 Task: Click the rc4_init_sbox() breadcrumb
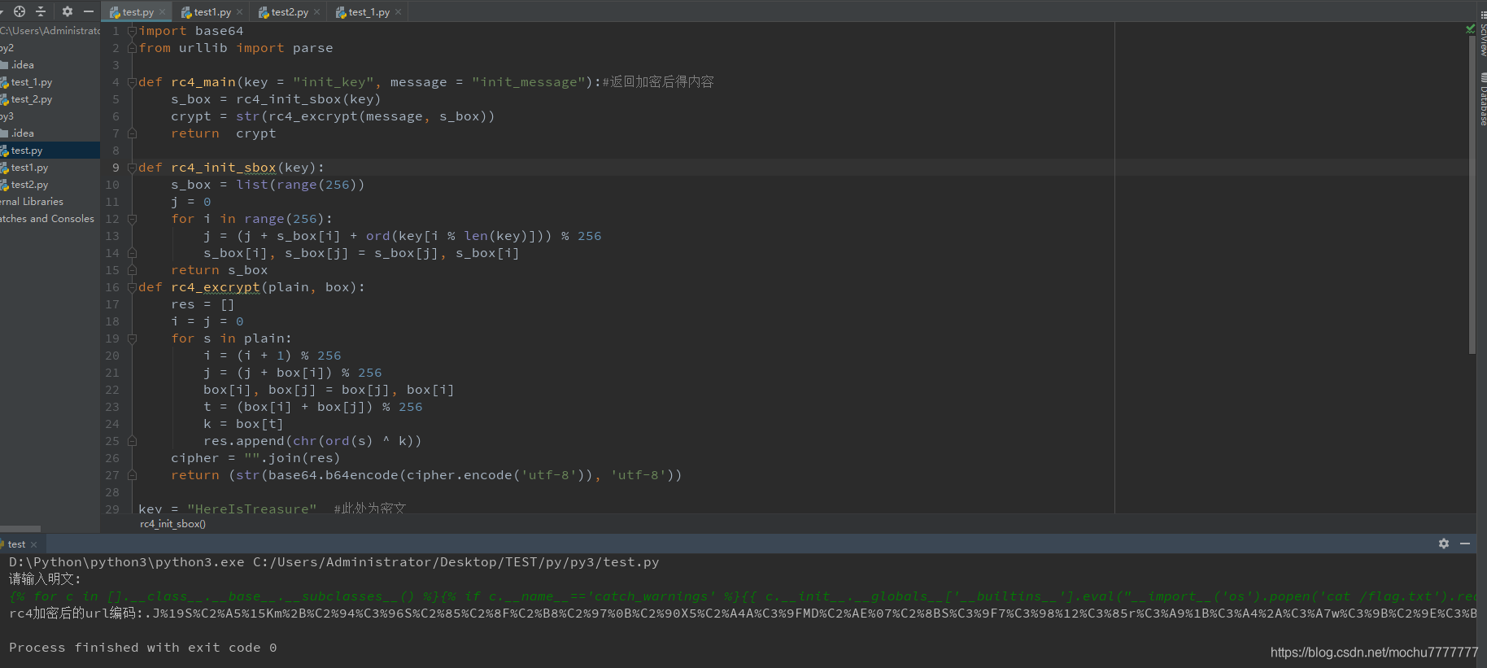(x=172, y=524)
